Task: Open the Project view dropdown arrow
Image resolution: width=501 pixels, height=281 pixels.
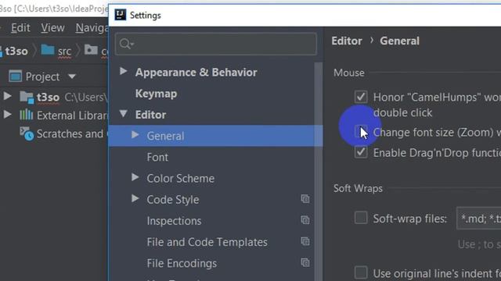Action: tap(72, 76)
